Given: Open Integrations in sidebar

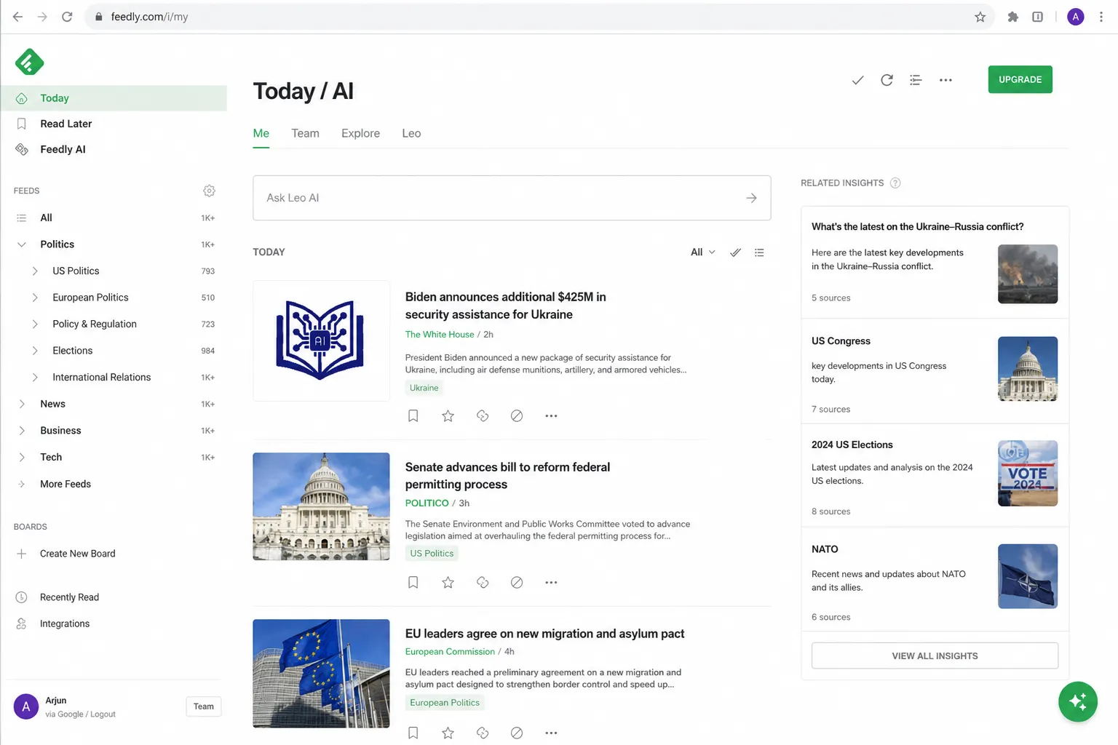Looking at the screenshot, I should [x=65, y=624].
